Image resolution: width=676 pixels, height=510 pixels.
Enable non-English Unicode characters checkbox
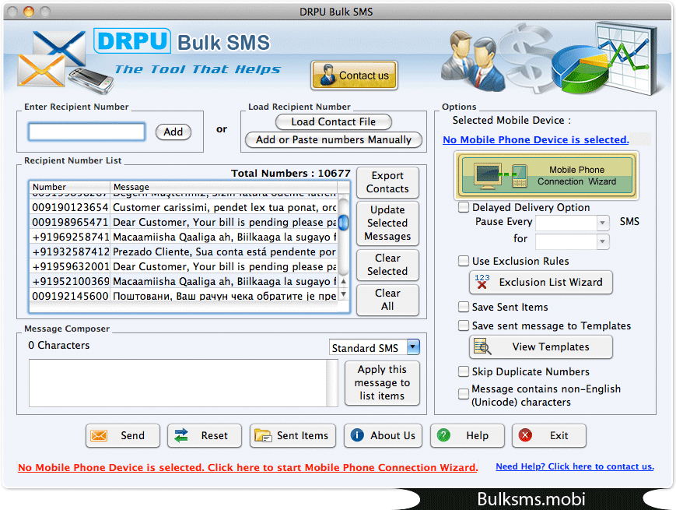point(464,394)
